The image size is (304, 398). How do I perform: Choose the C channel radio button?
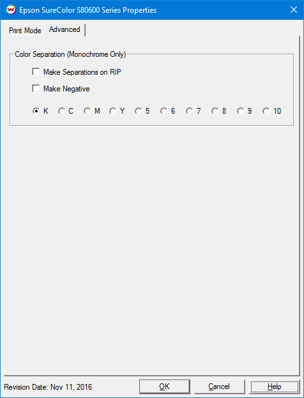pyautogui.click(x=62, y=111)
